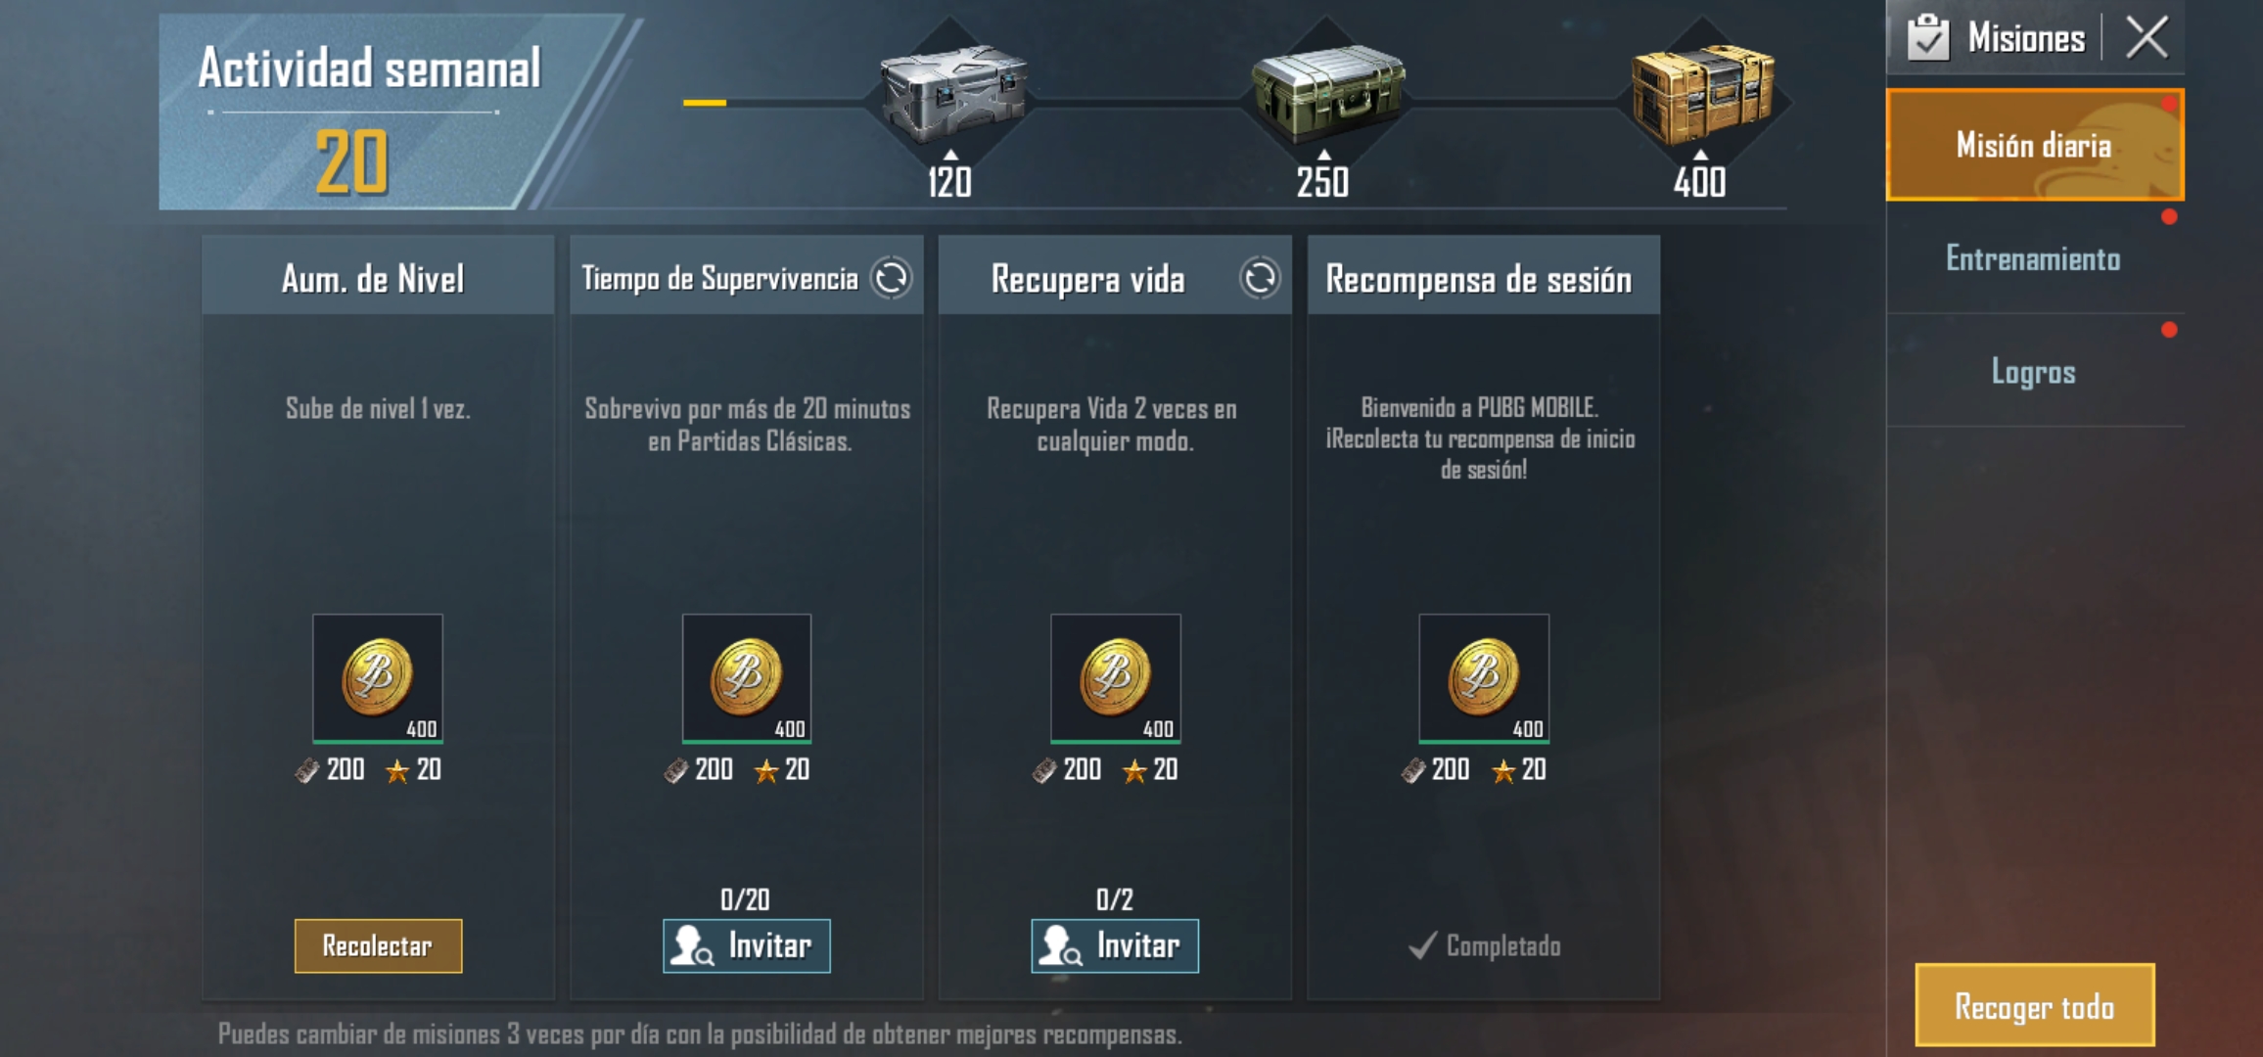
Task: Invite a friend for Recupera vida
Action: click(x=1115, y=945)
